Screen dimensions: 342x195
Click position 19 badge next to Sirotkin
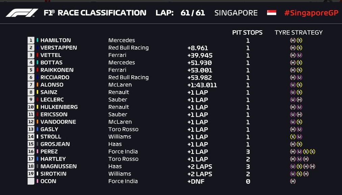click(31, 174)
